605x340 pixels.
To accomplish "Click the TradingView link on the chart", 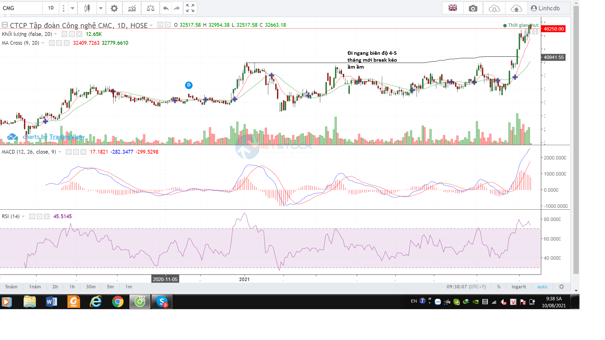I will [x=67, y=137].
